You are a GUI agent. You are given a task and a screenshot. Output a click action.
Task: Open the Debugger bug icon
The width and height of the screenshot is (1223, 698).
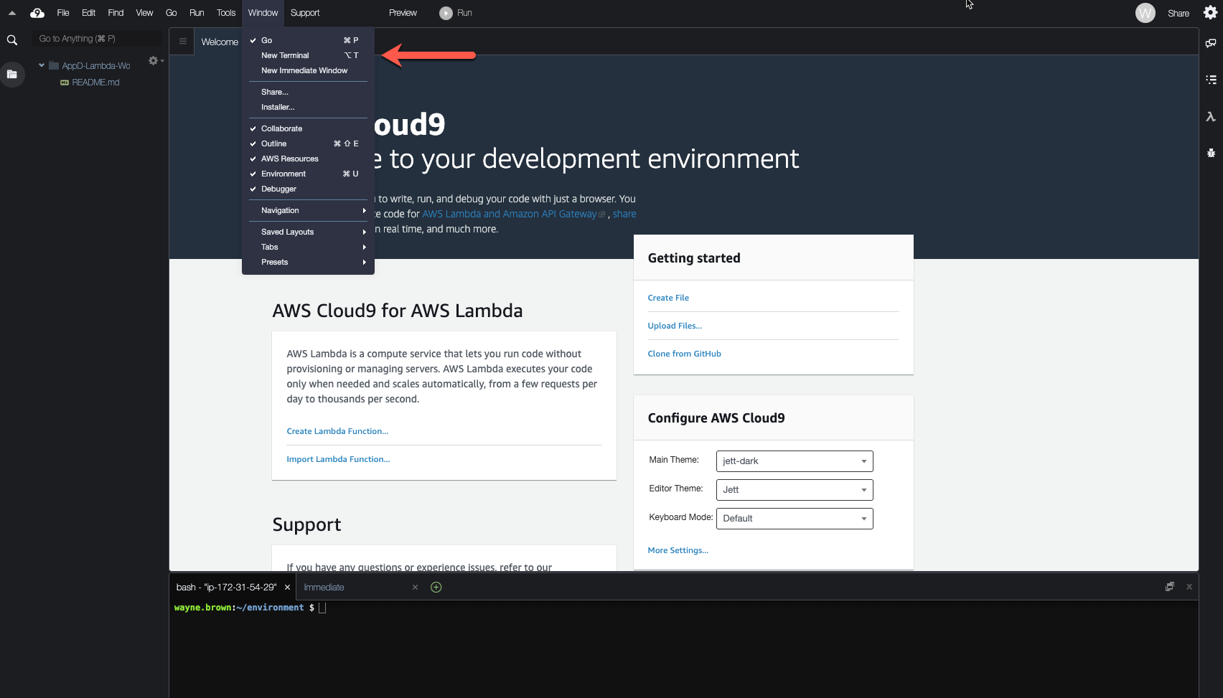pyautogui.click(x=1211, y=153)
